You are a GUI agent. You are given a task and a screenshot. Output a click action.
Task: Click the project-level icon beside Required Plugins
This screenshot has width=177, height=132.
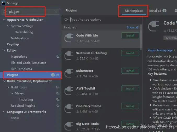58,106
